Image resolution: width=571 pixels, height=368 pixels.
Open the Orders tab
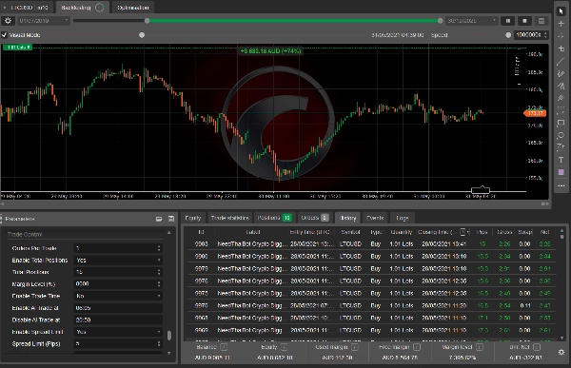point(315,218)
